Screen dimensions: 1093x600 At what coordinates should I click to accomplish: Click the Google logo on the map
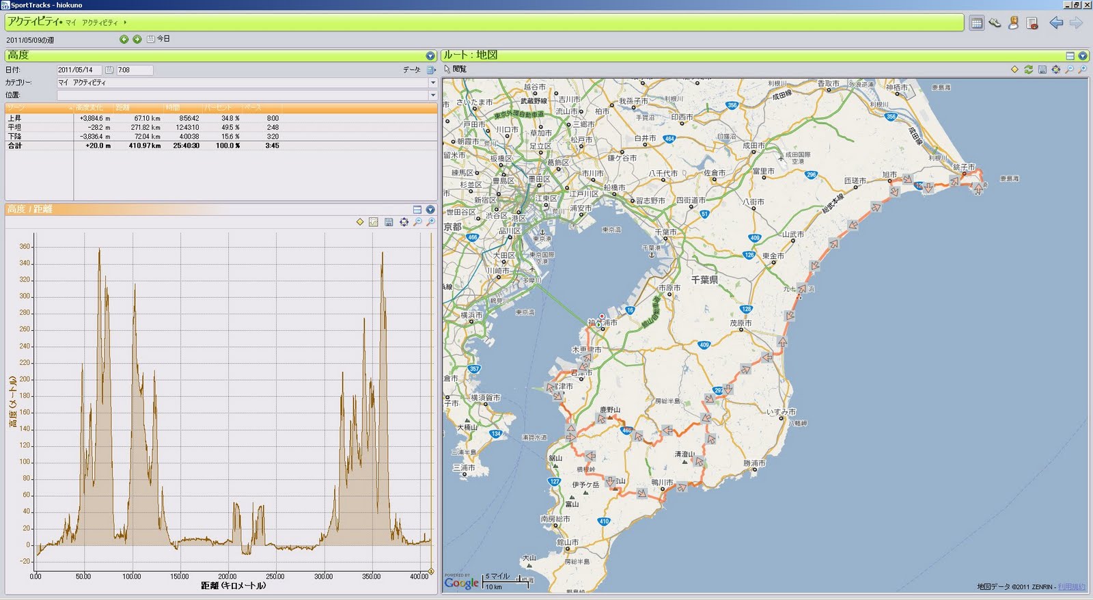(x=462, y=582)
